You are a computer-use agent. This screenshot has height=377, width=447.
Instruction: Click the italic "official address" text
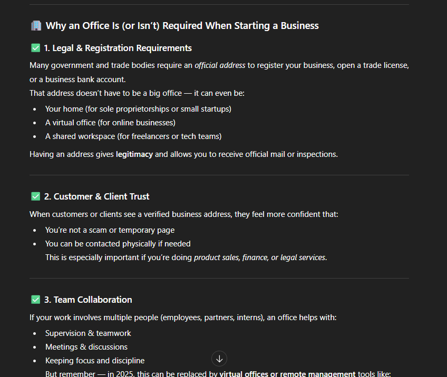tap(220, 65)
